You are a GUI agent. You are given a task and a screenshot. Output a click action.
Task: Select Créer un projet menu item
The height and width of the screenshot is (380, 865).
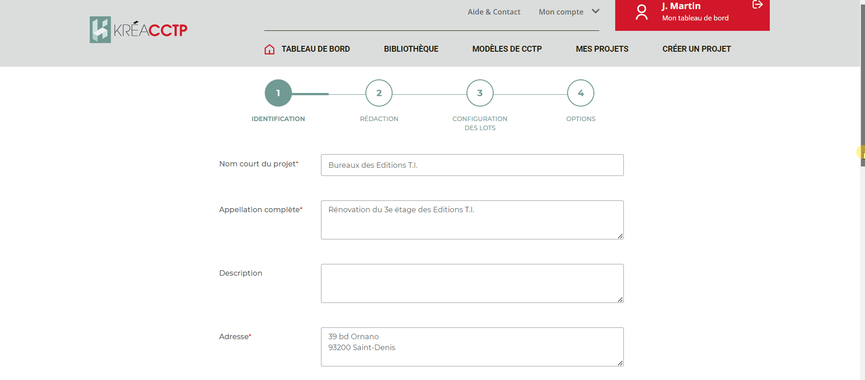point(696,49)
